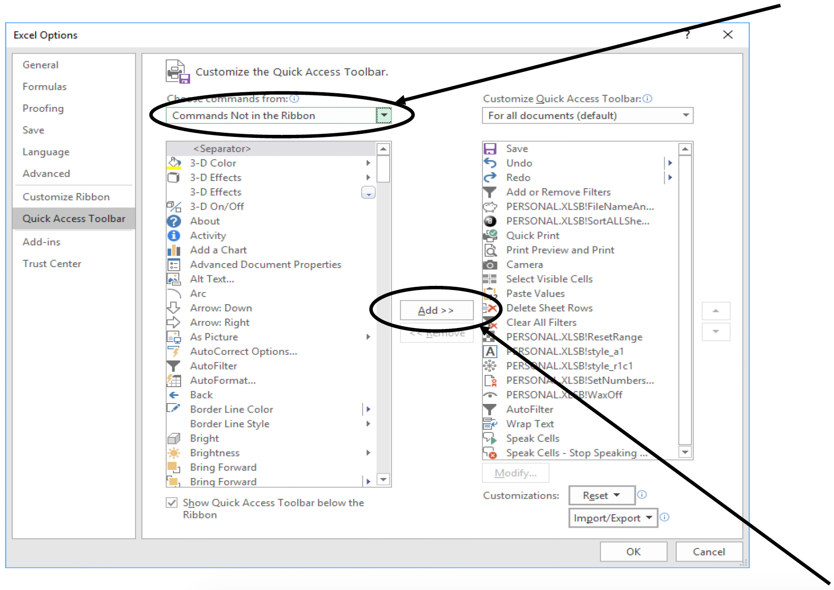Confirm with the OK button

(x=634, y=551)
